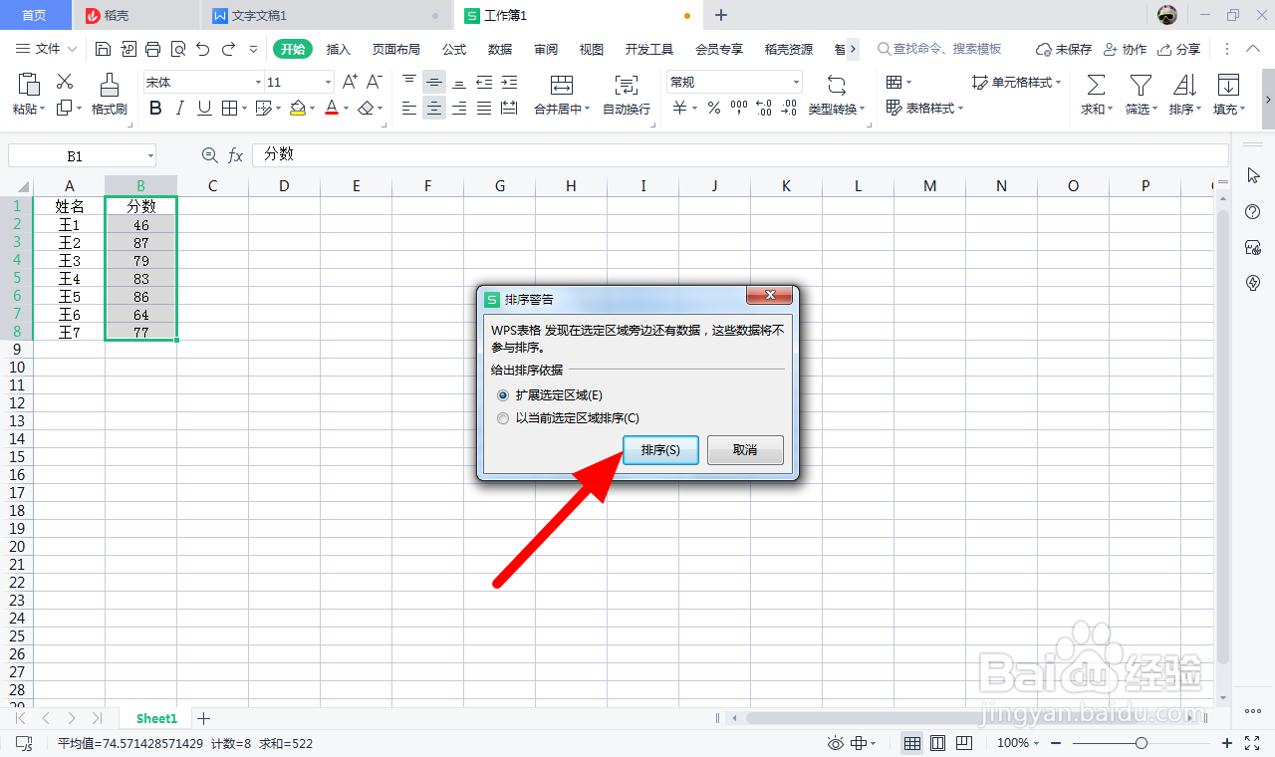The height and width of the screenshot is (757, 1275).
Task: Select Expand selection radio option
Action: coord(550,395)
